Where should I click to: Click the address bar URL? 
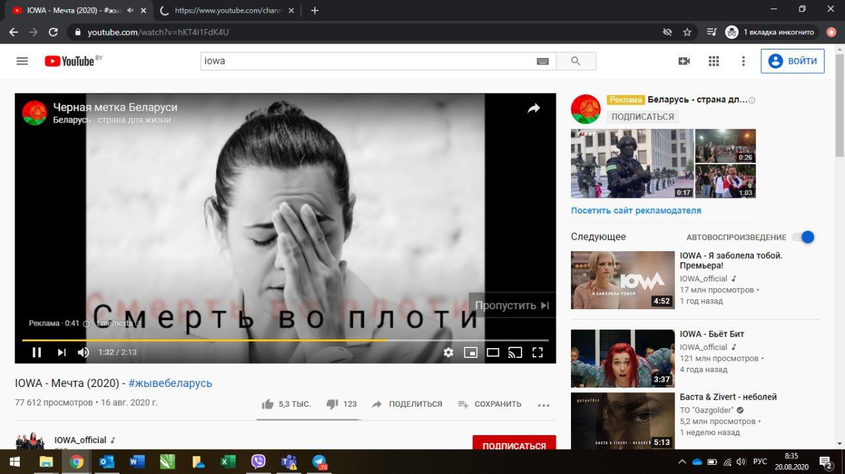point(158,32)
